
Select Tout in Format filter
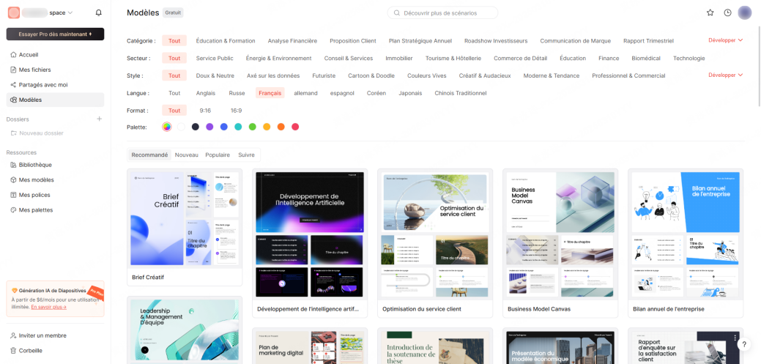(174, 111)
